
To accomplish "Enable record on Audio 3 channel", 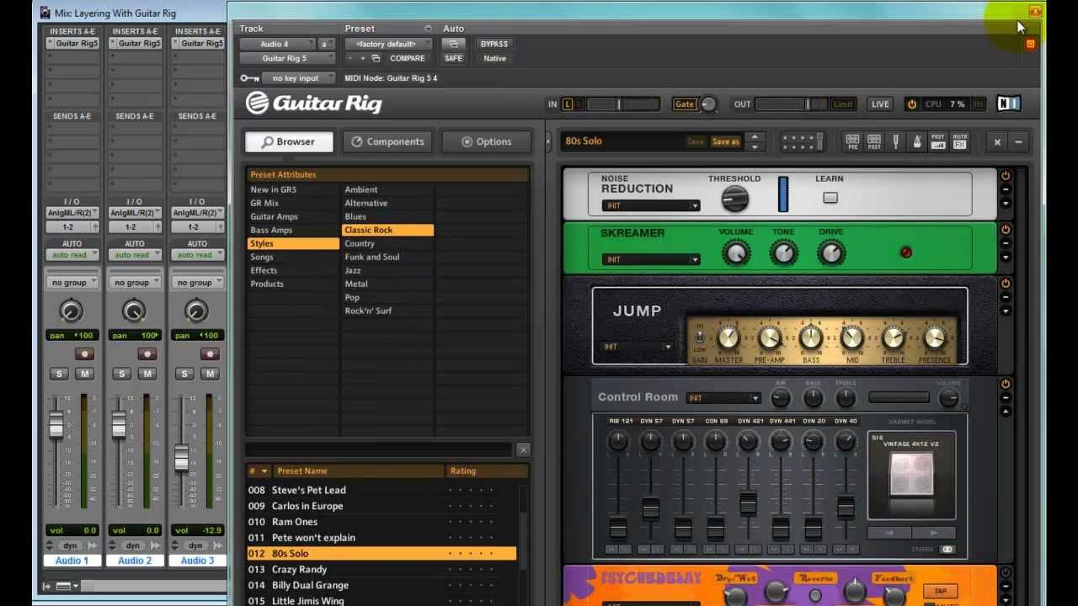I will [209, 354].
